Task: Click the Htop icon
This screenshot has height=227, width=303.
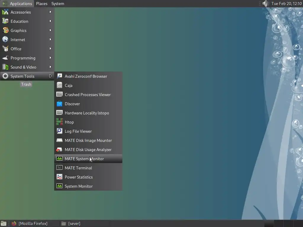Action: coord(59,122)
